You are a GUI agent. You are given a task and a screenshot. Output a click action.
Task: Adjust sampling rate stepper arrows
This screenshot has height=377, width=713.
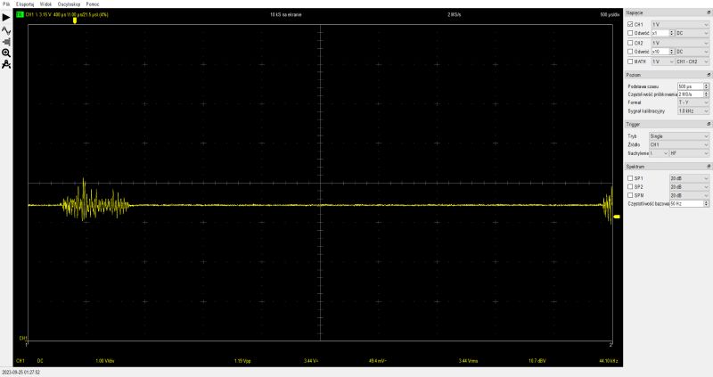[706, 94]
